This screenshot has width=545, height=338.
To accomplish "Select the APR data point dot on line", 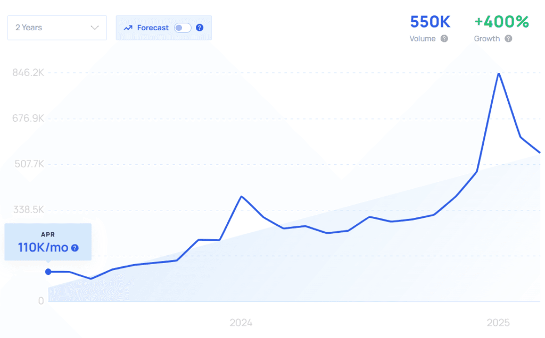I will pyautogui.click(x=48, y=272).
